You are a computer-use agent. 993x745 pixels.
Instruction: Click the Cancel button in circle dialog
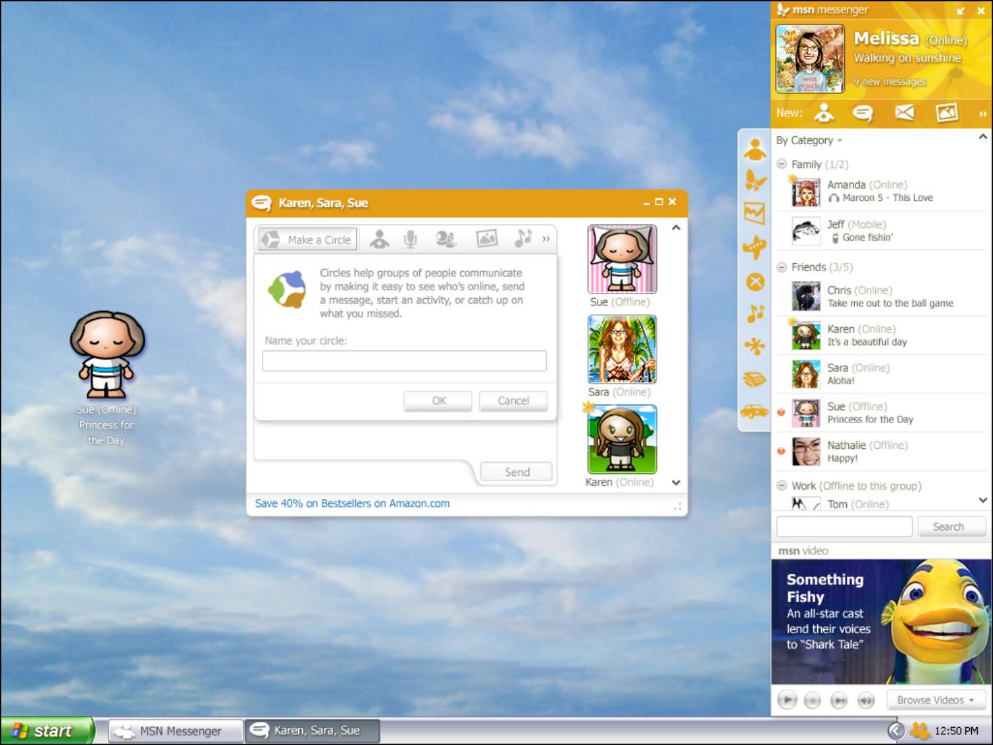(513, 401)
